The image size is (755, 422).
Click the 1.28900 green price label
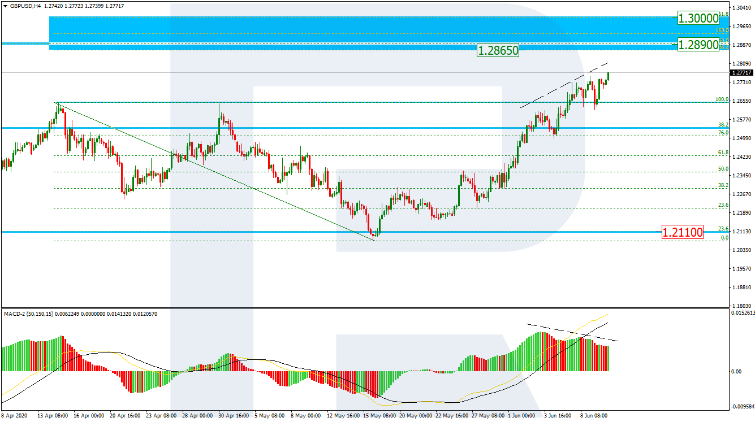[x=698, y=44]
